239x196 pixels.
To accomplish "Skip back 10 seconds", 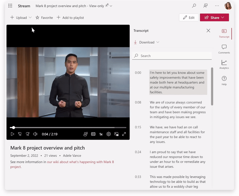I will coord(20,134).
